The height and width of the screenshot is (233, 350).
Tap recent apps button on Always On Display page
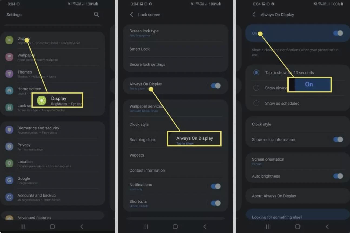268,227
